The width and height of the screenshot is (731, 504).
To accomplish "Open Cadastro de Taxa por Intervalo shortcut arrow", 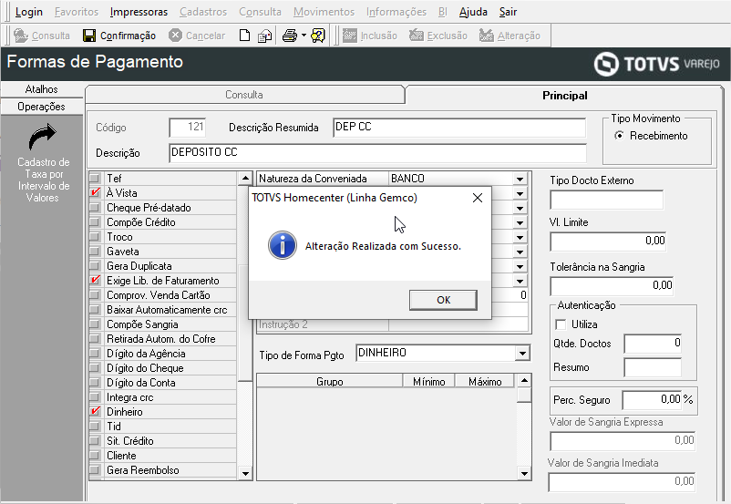I will tap(43, 137).
